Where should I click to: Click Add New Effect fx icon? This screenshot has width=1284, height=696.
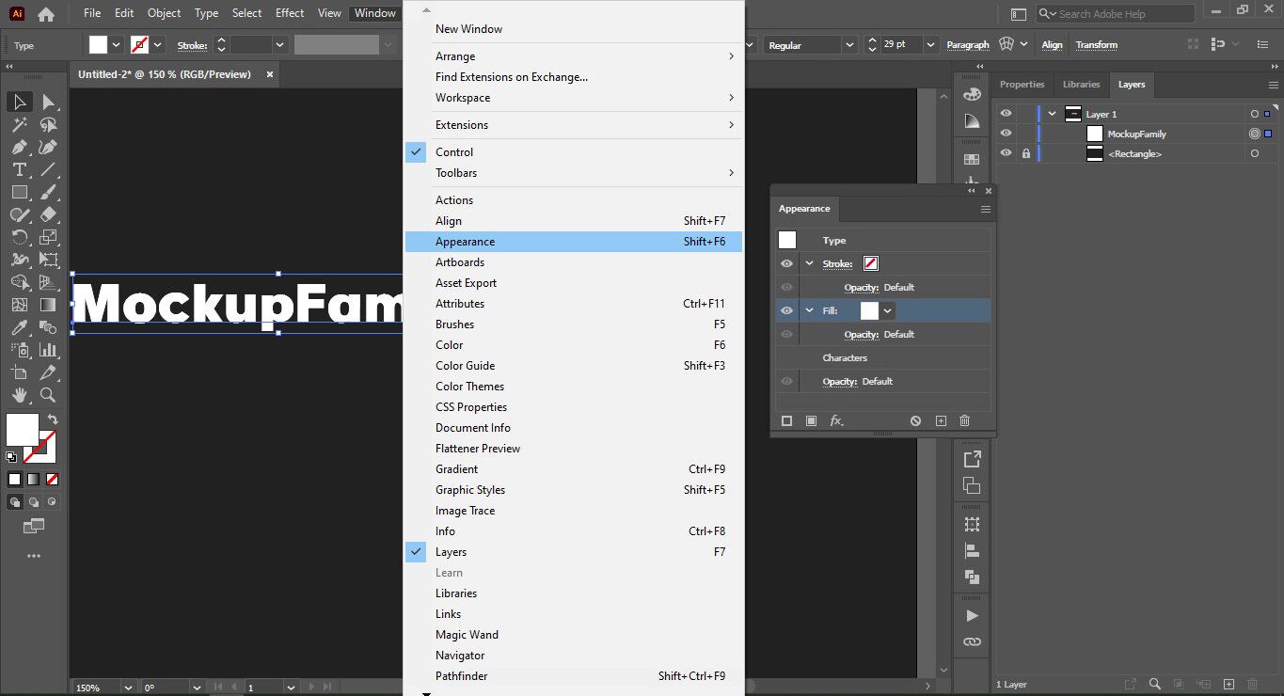(836, 420)
